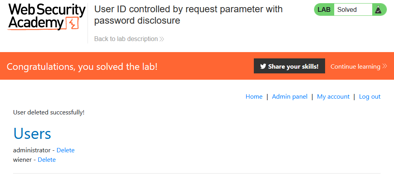Viewport: 394px width, 174px height.
Task: Click the User deleted successfully message
Action: click(x=49, y=112)
